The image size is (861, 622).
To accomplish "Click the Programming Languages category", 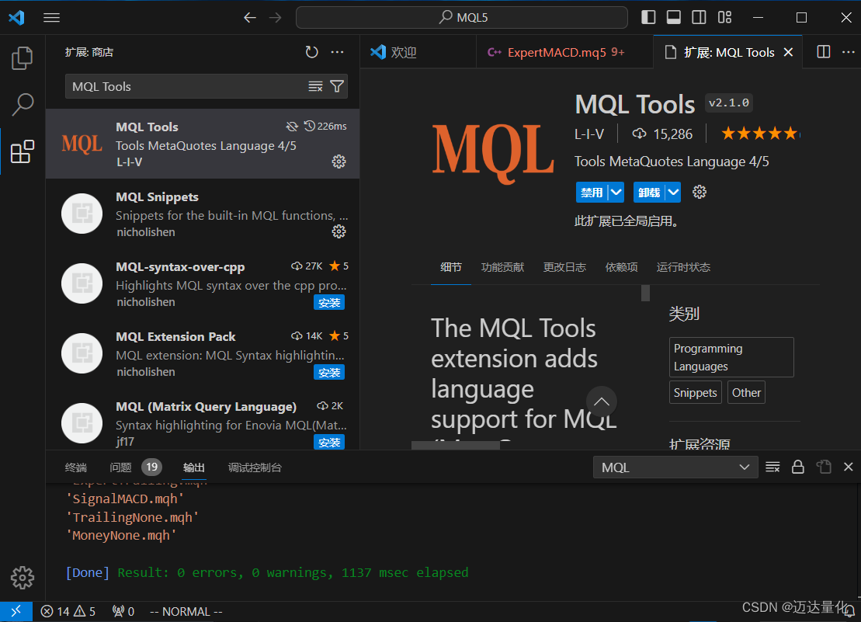I will click(731, 357).
